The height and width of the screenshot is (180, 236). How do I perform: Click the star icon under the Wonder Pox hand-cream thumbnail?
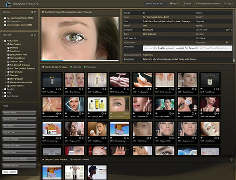pyautogui.click(x=128, y=89)
